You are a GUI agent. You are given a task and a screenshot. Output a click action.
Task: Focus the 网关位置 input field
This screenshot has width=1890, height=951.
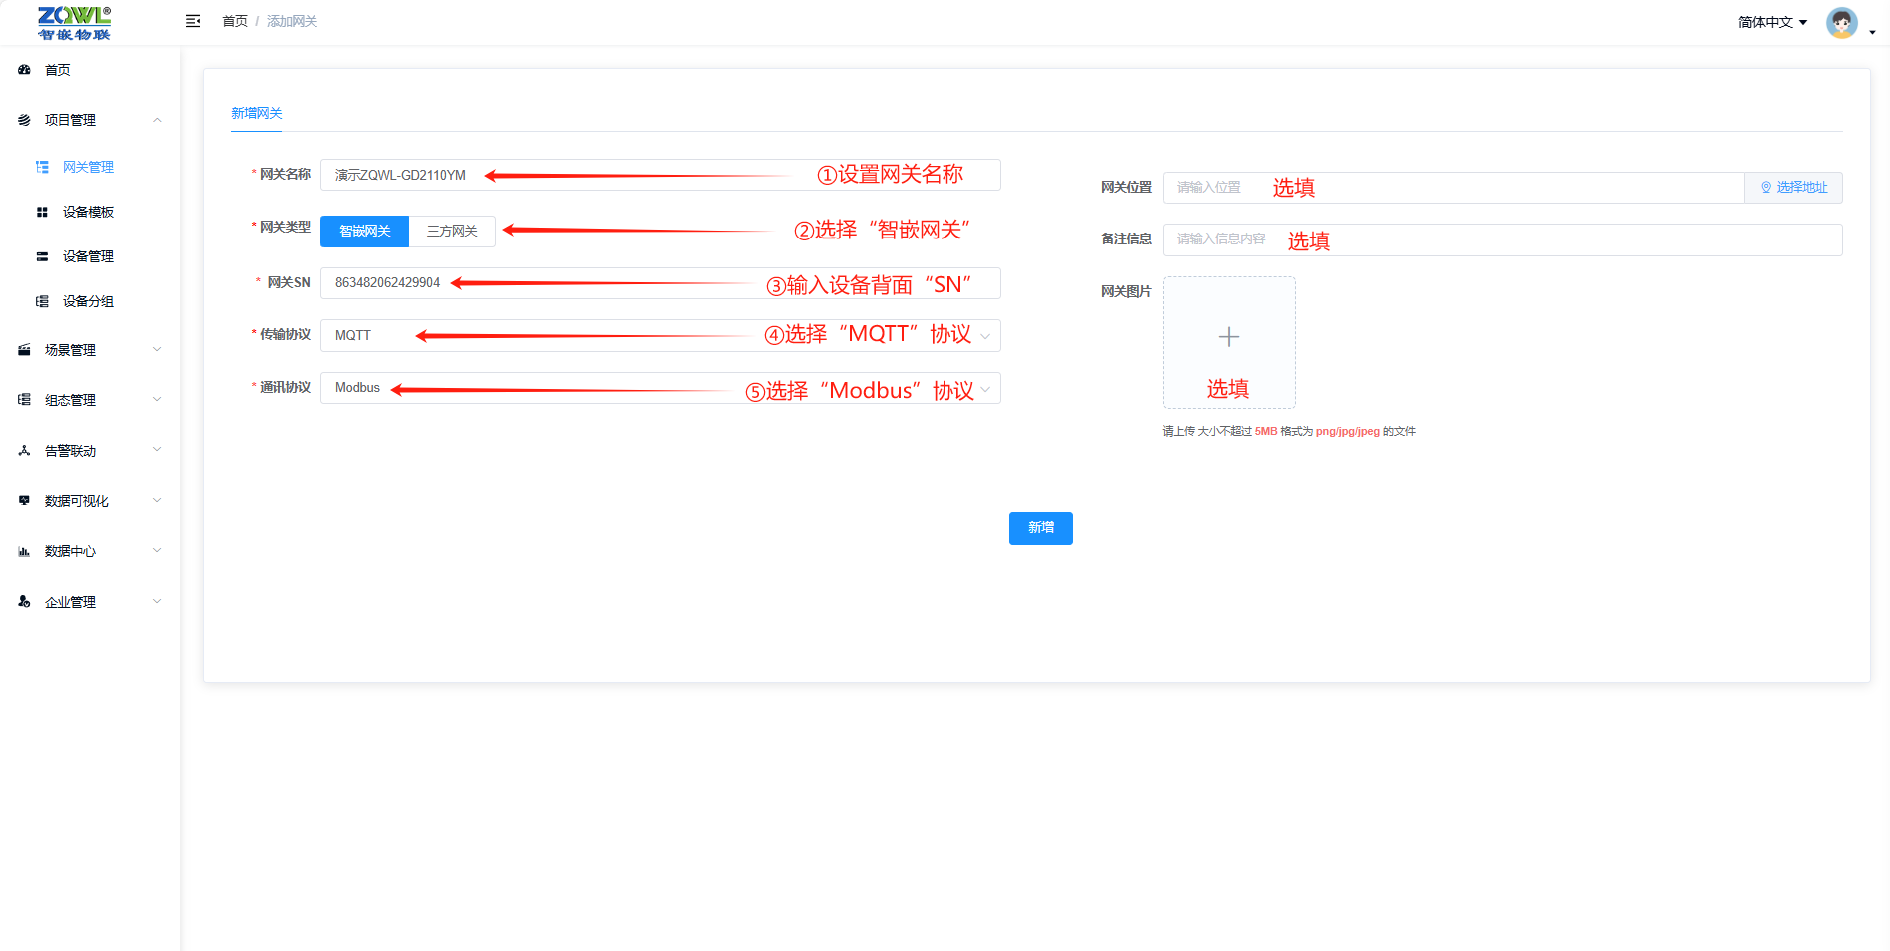1454,188
